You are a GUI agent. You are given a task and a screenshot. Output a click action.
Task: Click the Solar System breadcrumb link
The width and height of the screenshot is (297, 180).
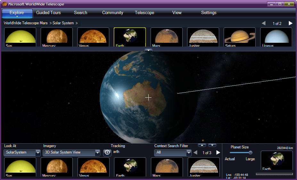coord(63,23)
